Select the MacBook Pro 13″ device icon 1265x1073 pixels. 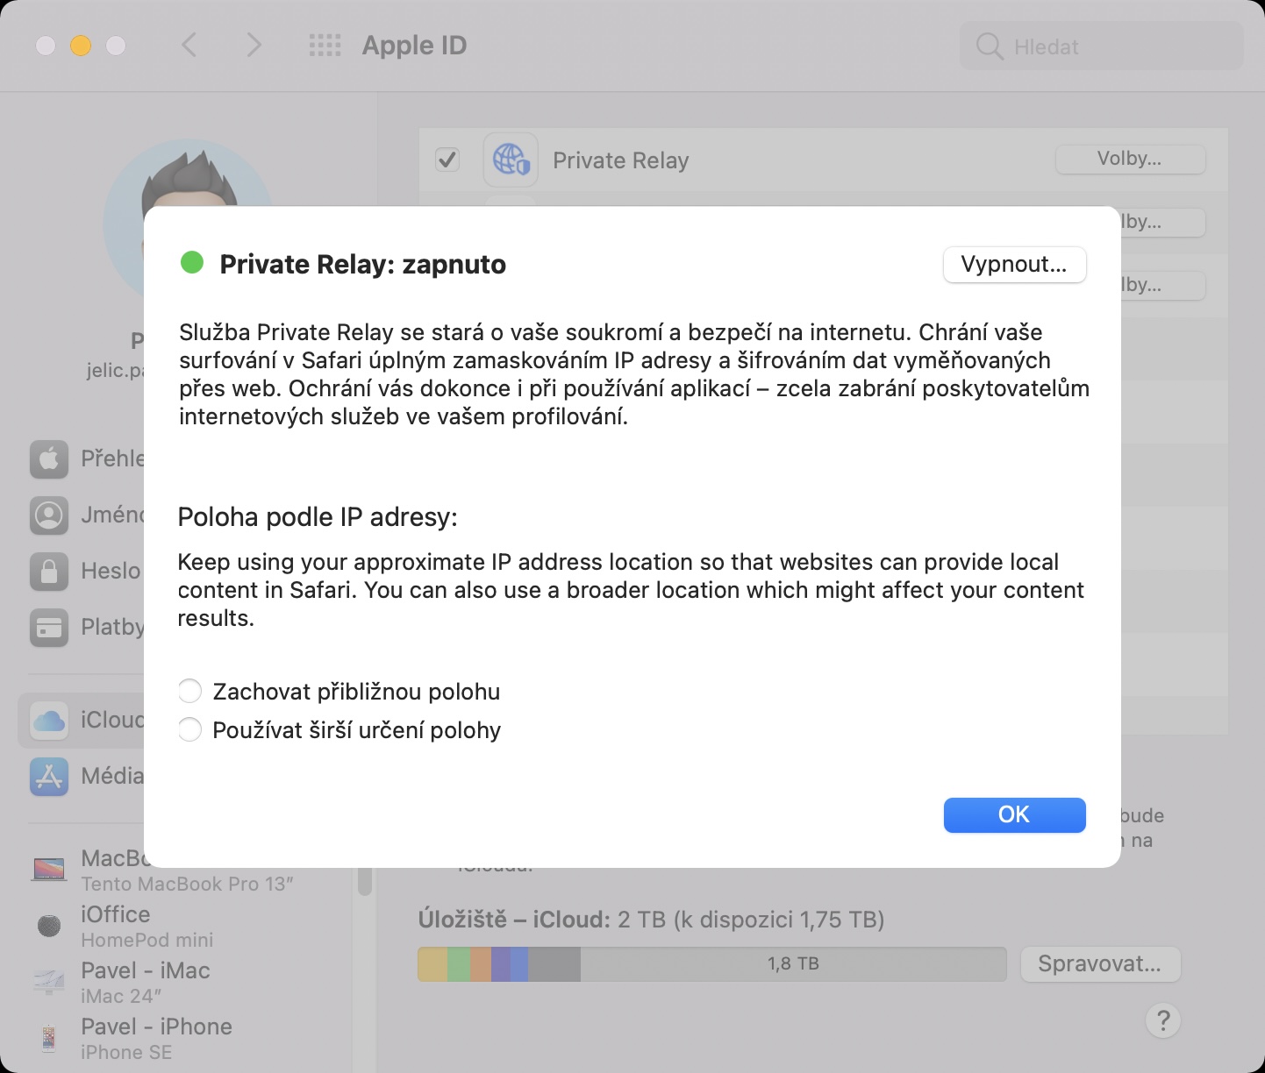click(x=49, y=869)
